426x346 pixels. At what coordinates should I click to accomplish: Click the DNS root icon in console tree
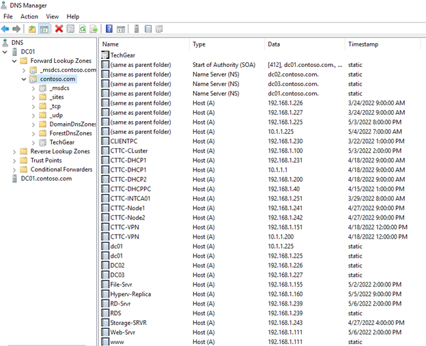pyautogui.click(x=5, y=43)
